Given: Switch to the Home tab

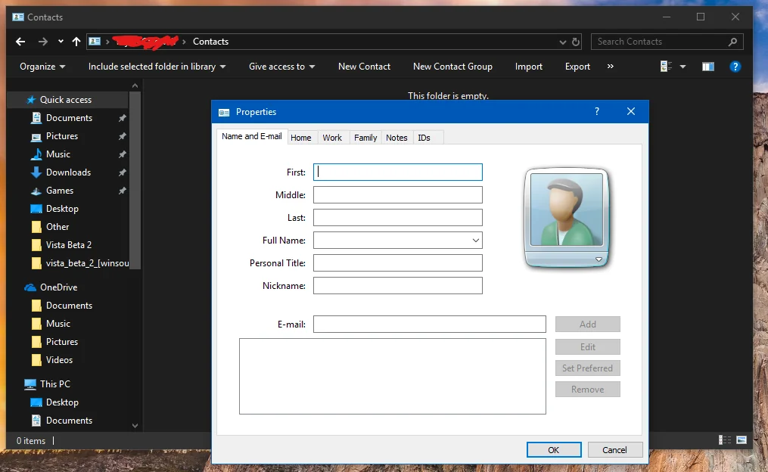Looking at the screenshot, I should (300, 138).
